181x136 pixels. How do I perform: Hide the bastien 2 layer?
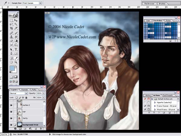(x=11, y=105)
